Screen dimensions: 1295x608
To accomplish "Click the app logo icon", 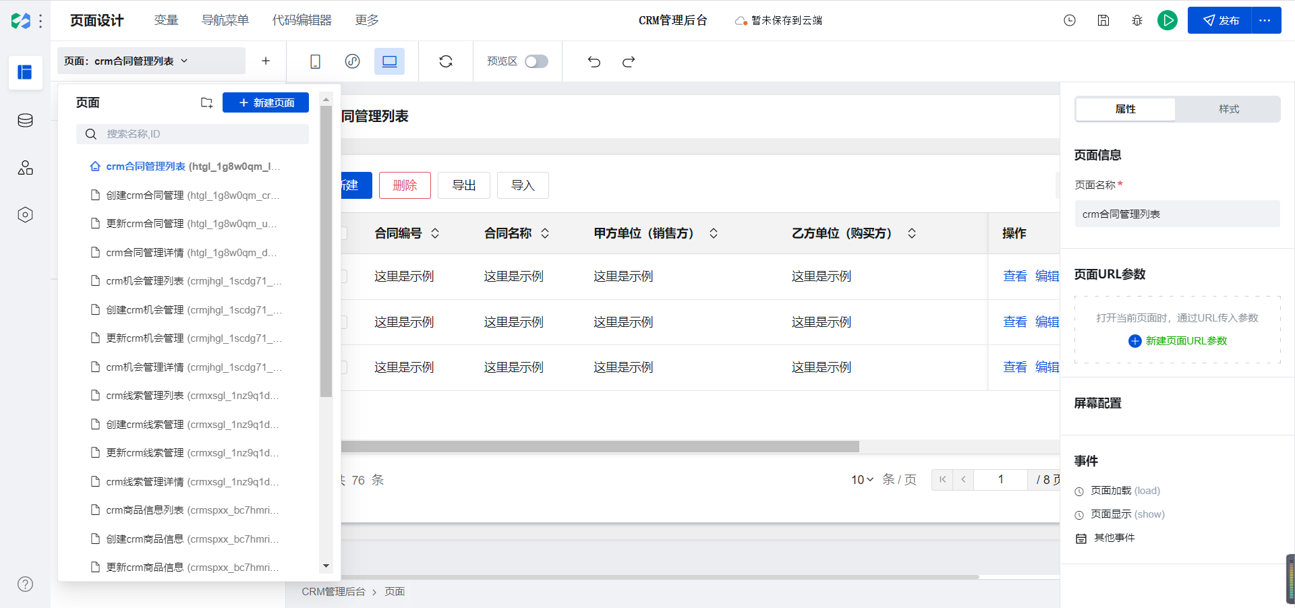I will (x=20, y=21).
